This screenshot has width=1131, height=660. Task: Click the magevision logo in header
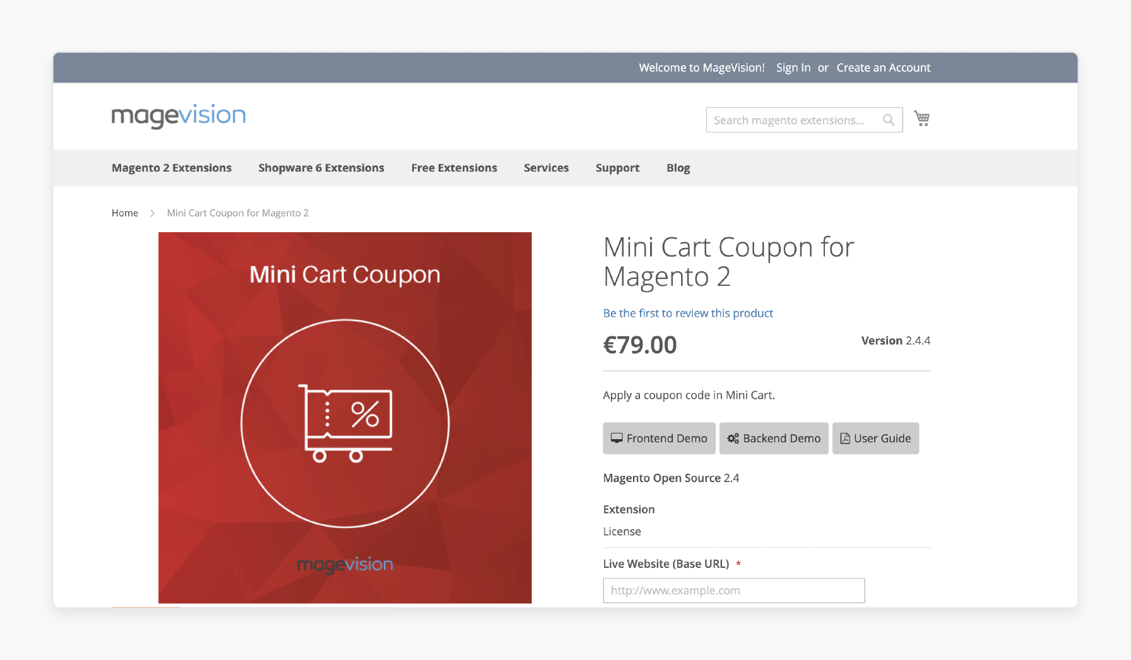point(179,116)
